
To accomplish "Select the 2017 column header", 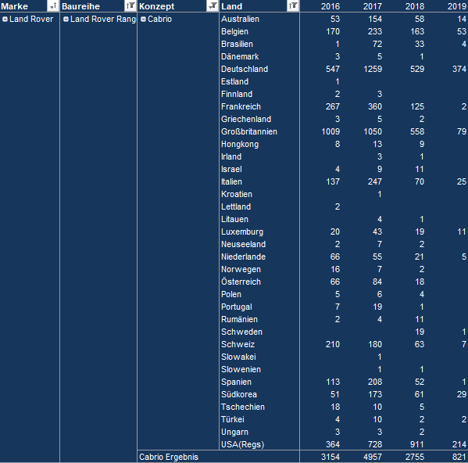I will [x=372, y=6].
